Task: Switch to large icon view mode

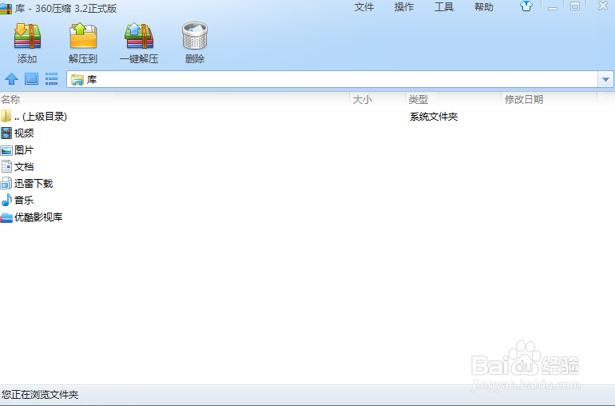Action: coord(31,79)
